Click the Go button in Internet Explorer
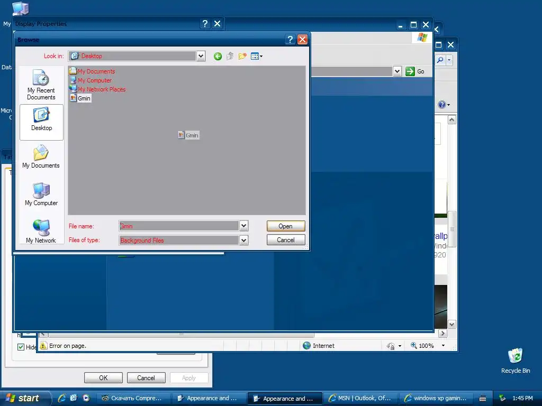Image resolution: width=542 pixels, height=406 pixels. tap(415, 71)
